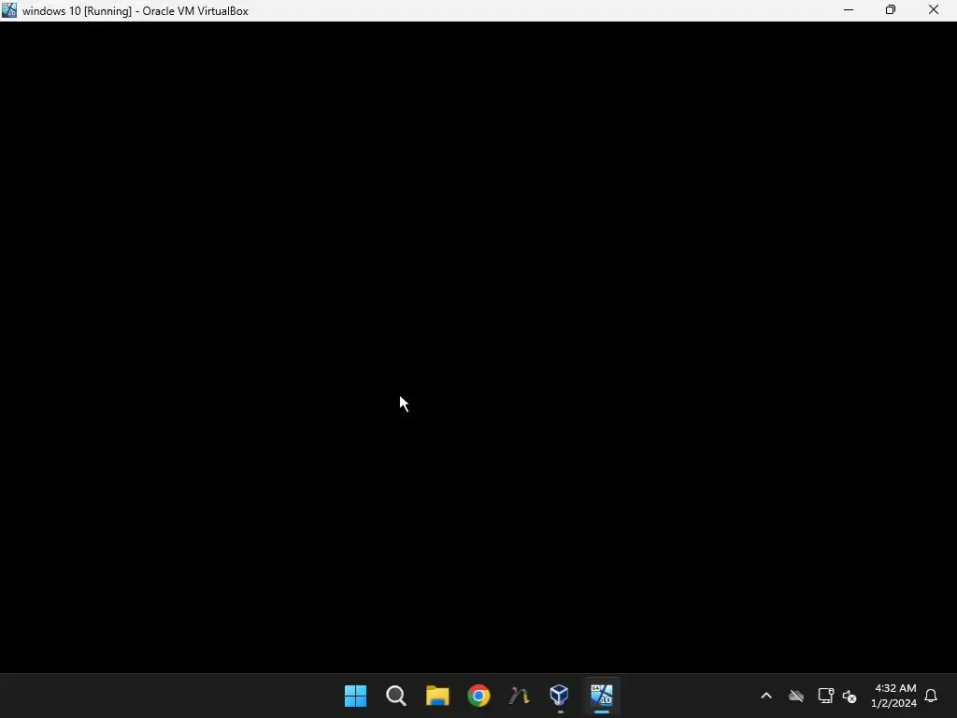
Task: Launch File Explorer from taskbar
Action: click(437, 696)
